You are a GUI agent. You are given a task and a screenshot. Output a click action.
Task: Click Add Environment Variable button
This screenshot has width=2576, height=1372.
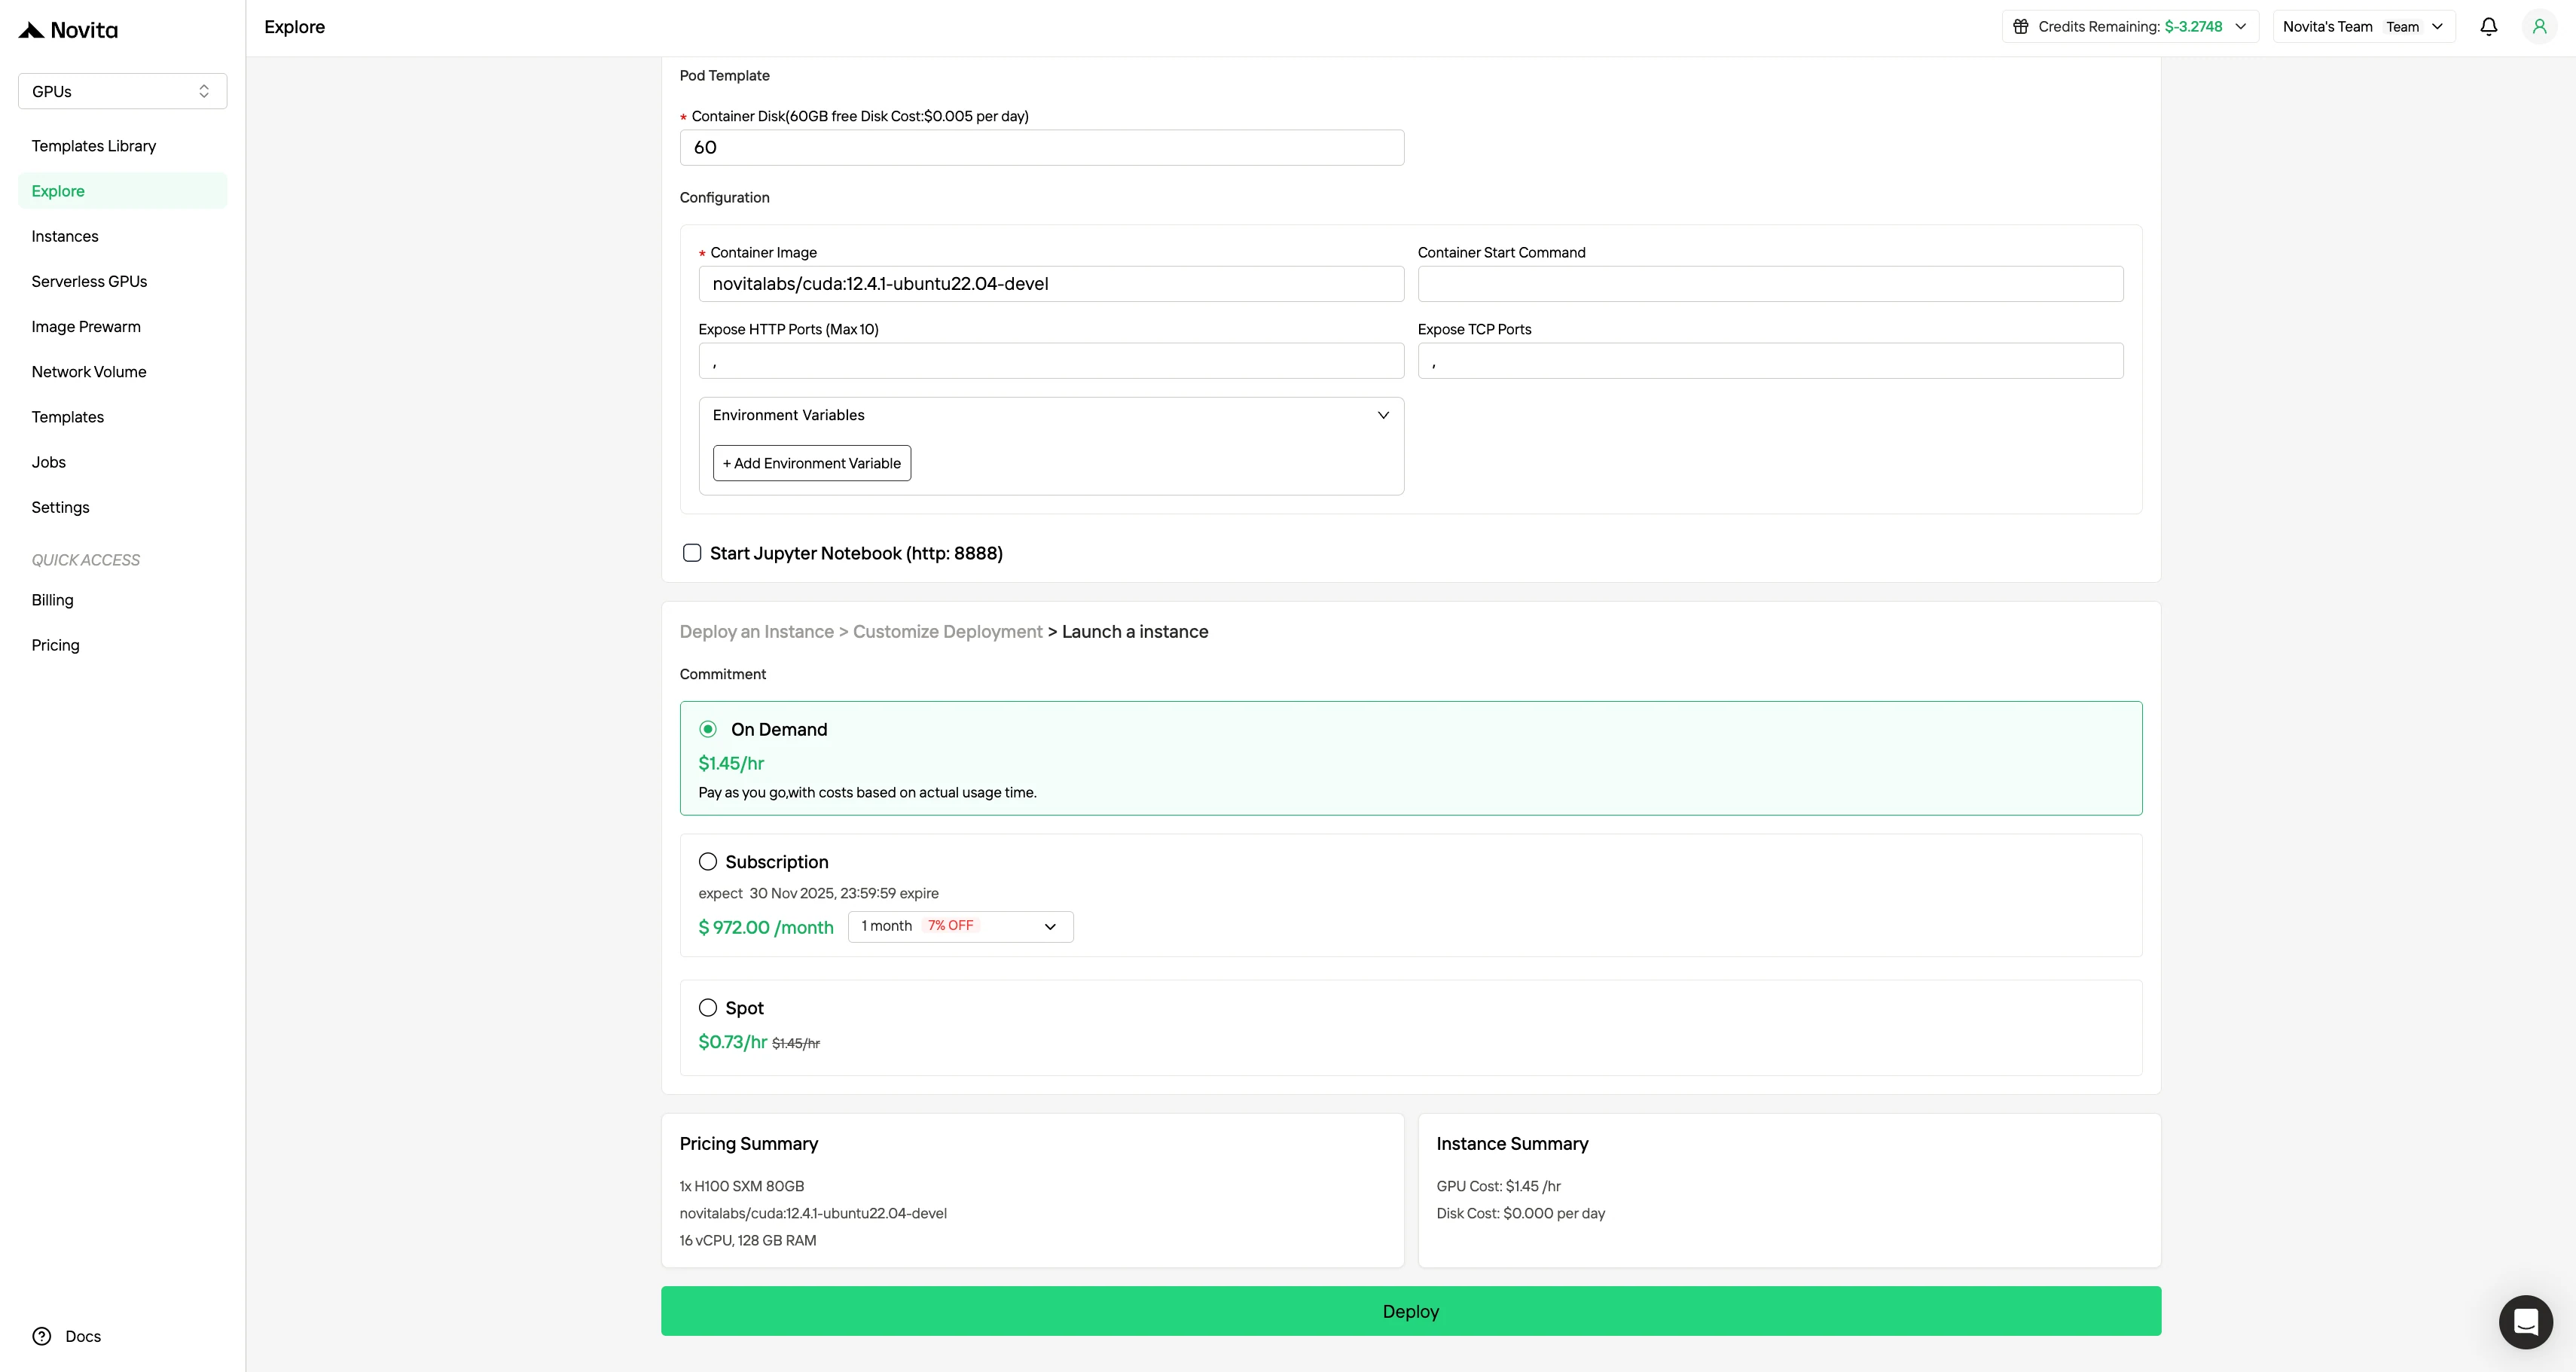pyautogui.click(x=811, y=463)
